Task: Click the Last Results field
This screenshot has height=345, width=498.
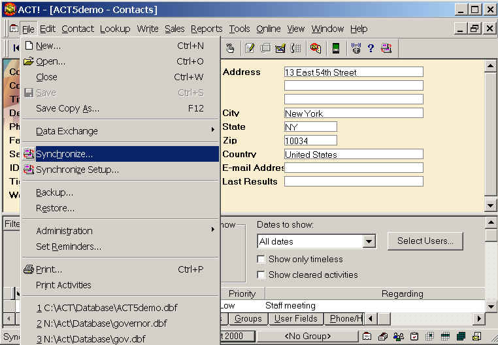Action: [x=354, y=181]
